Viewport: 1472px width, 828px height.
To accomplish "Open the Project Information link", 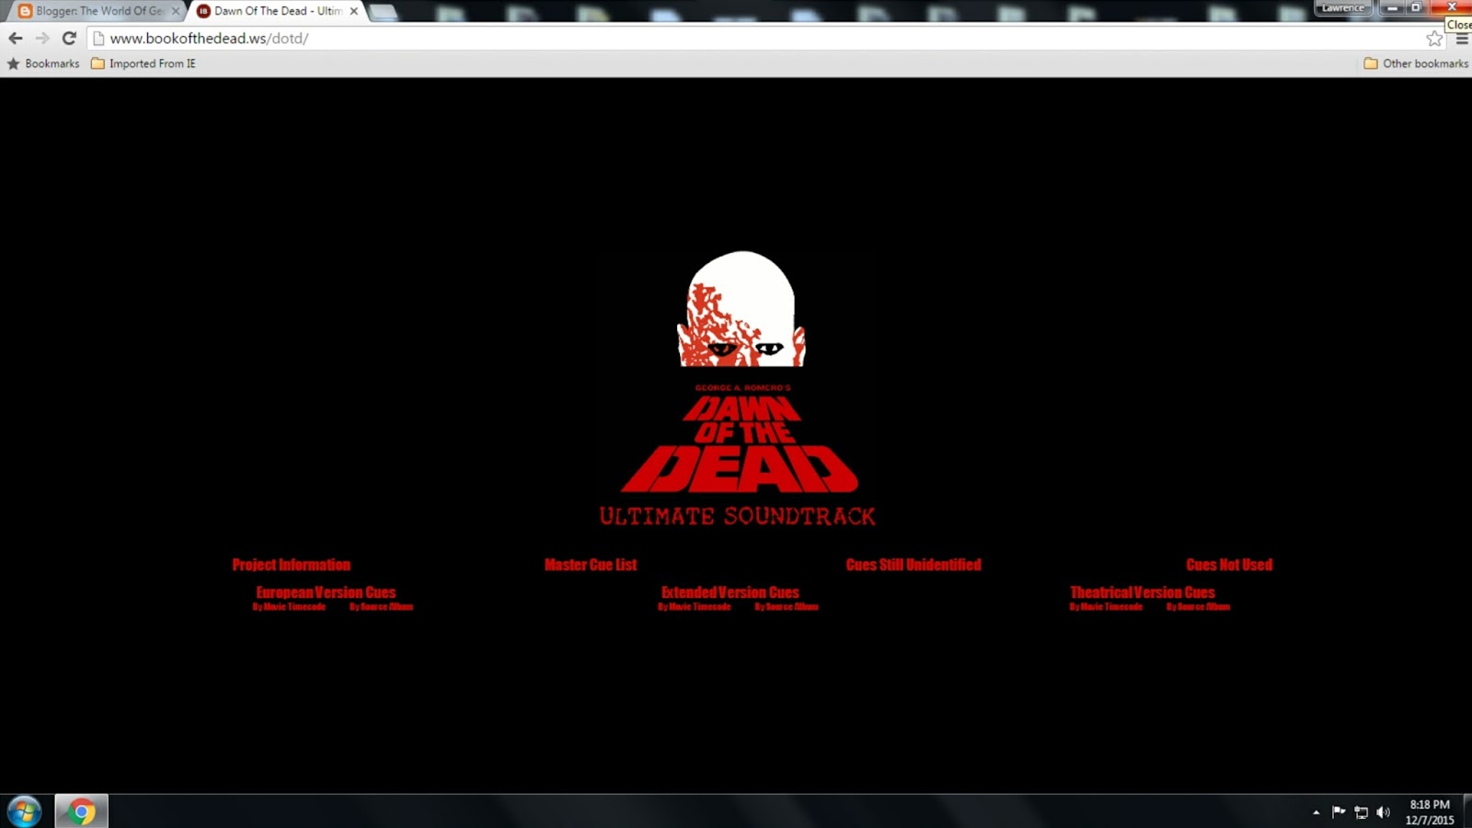I will pos(291,565).
